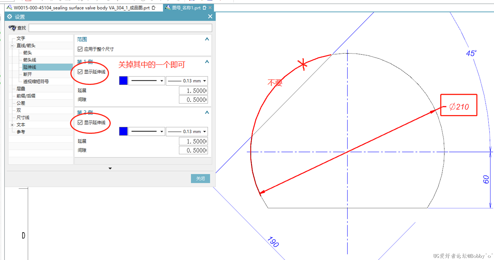Toggle the 应用于整个尺寸 checkbox
Screen dimensions: 494x260
[80, 49]
